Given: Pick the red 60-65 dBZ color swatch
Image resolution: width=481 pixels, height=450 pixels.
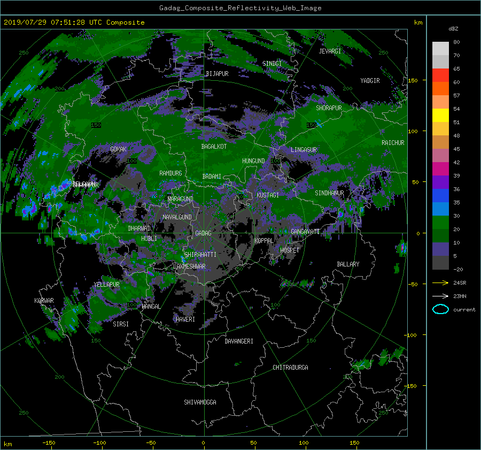Looking at the screenshot, I should 440,75.
